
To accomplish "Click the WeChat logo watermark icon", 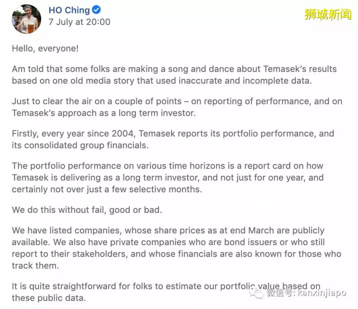I will pos(256,293).
